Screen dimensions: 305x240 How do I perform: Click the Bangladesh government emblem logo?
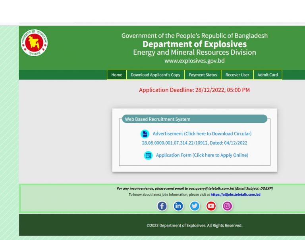[x=34, y=43]
